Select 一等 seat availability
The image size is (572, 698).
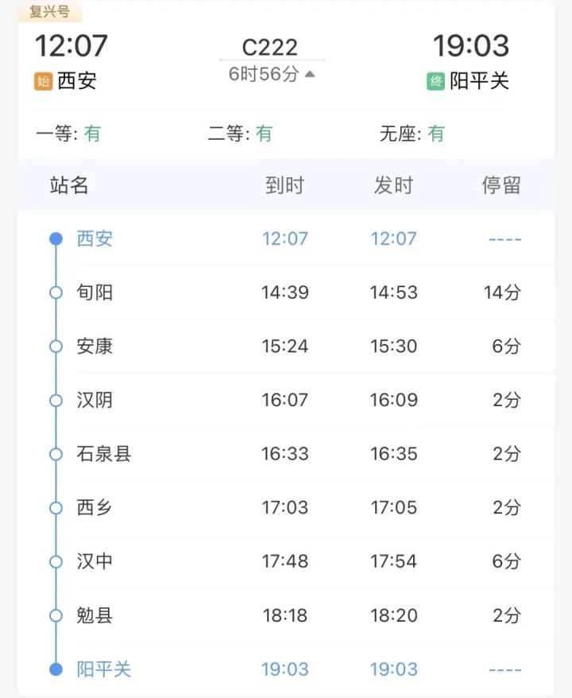tap(68, 134)
